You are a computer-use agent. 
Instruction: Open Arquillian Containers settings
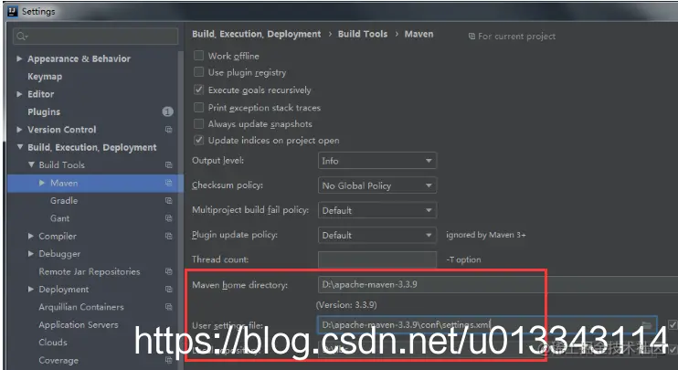click(81, 307)
